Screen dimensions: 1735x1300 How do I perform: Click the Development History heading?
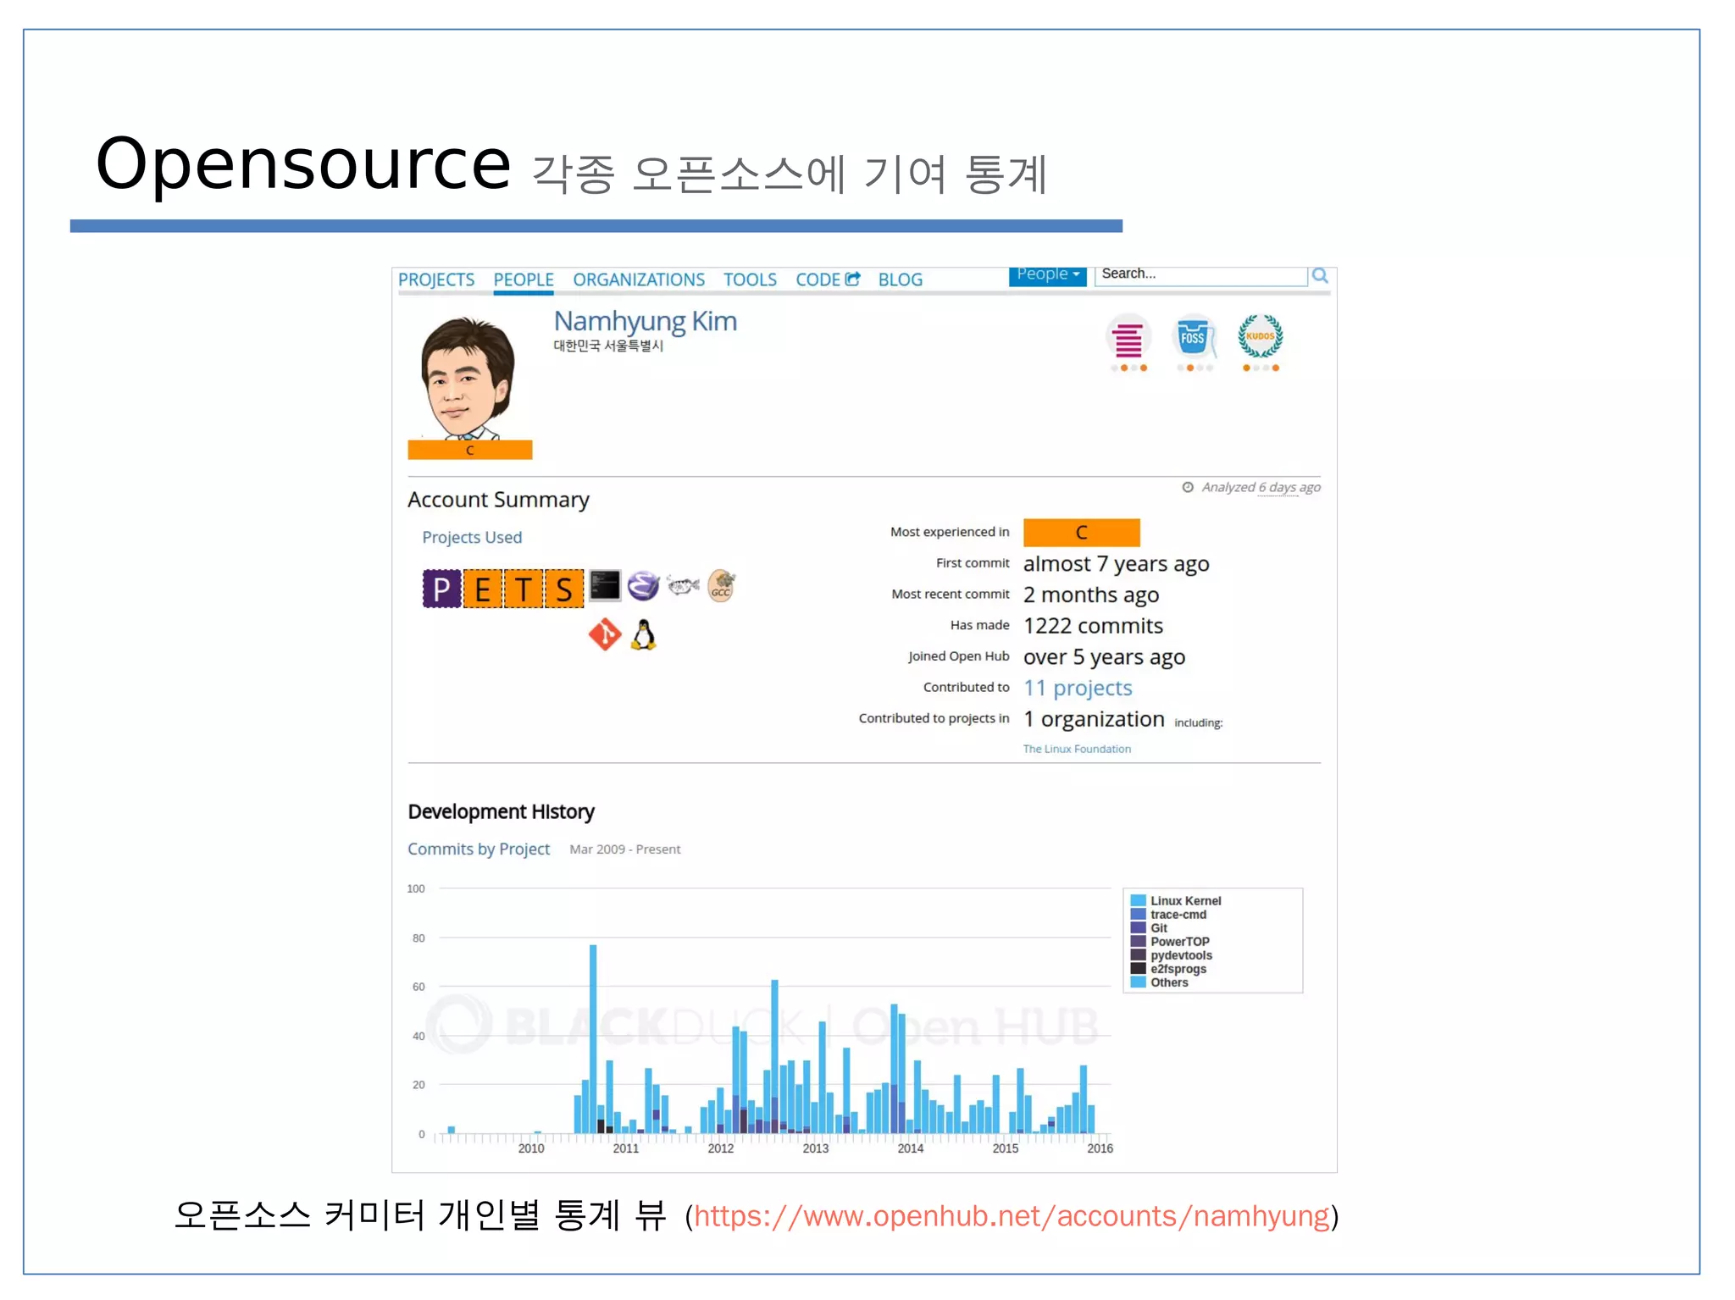coord(501,811)
